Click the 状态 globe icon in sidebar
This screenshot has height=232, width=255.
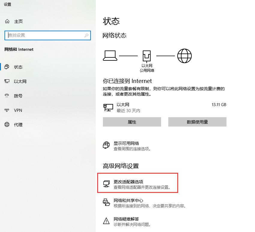(x=7, y=67)
